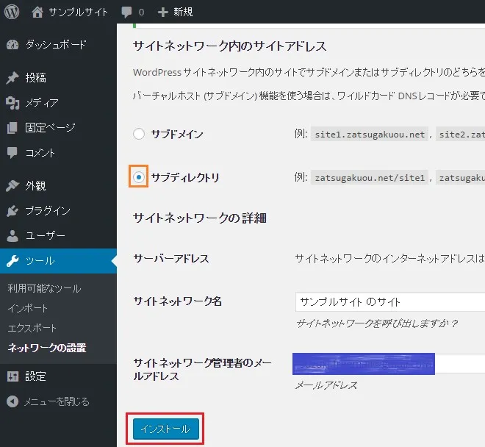
Task: Click the 投稿 pushpin icon
Action: point(12,78)
